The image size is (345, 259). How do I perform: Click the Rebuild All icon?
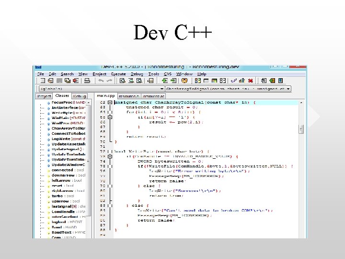point(223,81)
